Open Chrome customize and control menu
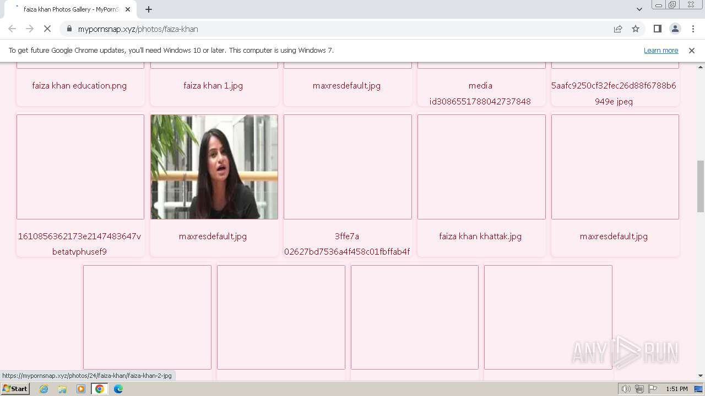This screenshot has width=705, height=396. [693, 29]
